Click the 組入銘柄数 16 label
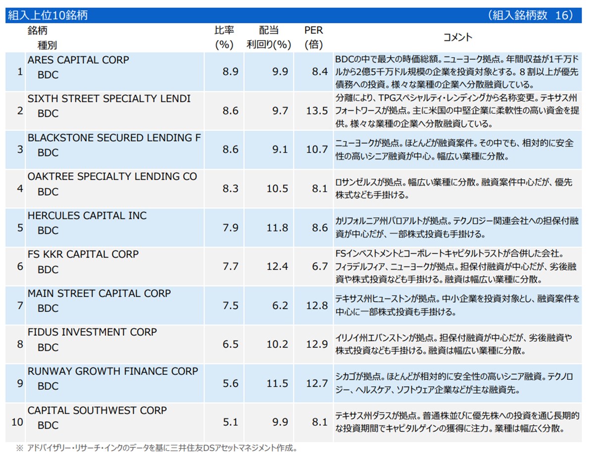The height and width of the screenshot is (462, 594). 531,15
